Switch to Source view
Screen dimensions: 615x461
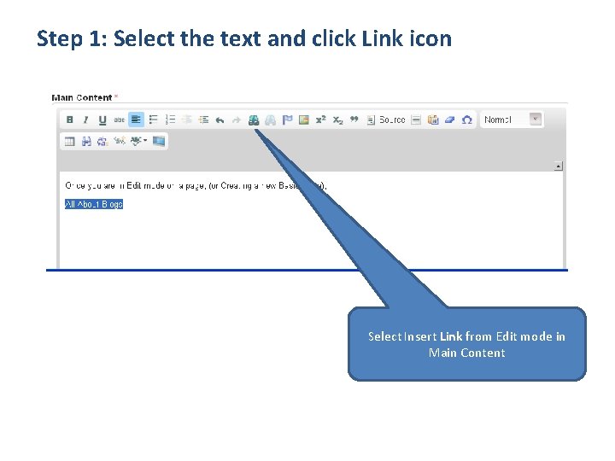[386, 120]
